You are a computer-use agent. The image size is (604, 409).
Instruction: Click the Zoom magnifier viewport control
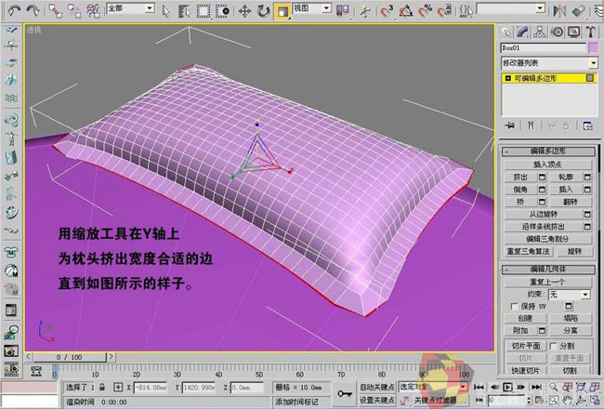[x=553, y=387]
